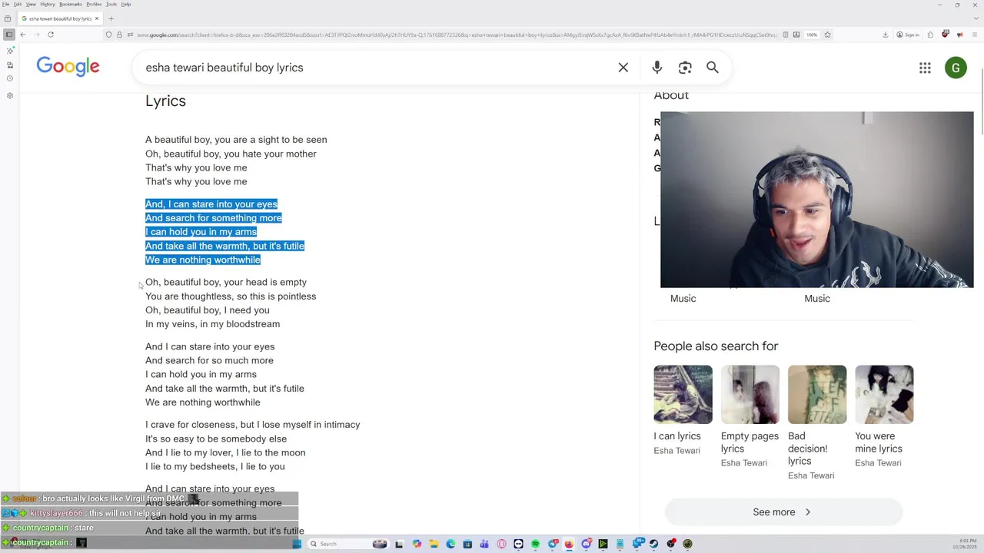The width and height of the screenshot is (984, 553).
Task: Open the Tools menu
Action: [x=111, y=4]
